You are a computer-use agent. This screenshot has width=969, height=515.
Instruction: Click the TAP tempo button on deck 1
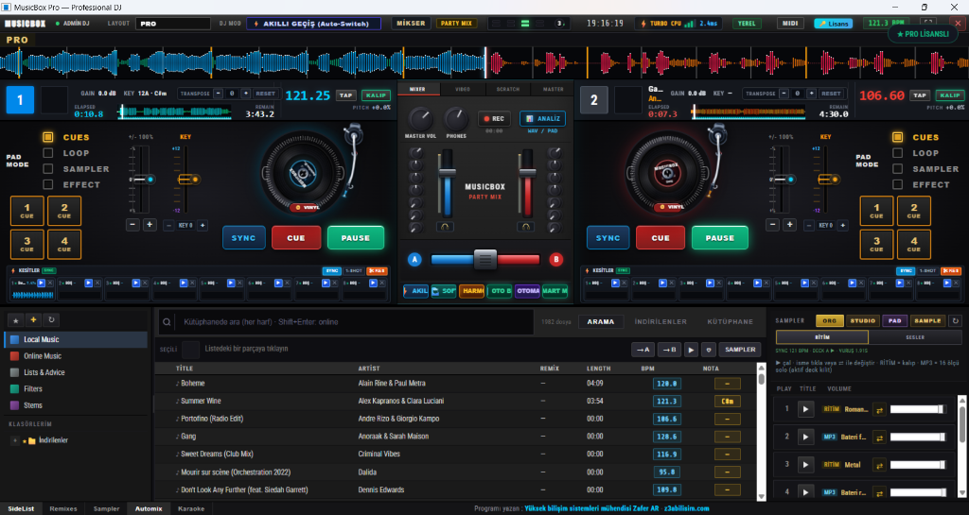[x=346, y=95]
